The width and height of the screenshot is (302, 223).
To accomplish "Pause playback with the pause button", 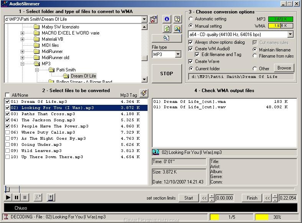I will [16, 197].
